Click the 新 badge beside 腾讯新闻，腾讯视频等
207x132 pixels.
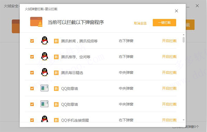(56, 41)
